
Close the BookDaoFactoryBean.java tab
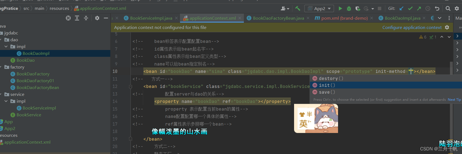[308, 18]
